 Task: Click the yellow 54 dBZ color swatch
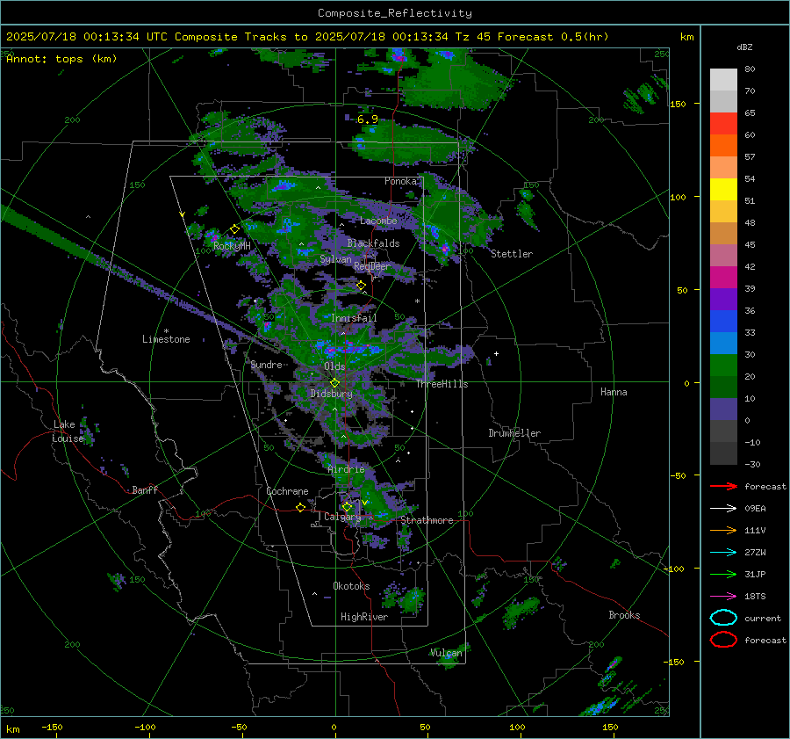click(x=723, y=189)
